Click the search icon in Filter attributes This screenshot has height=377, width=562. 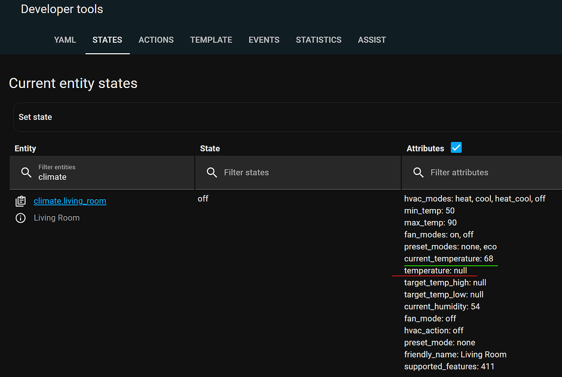click(418, 172)
